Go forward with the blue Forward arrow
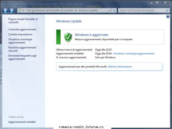Image resolution: width=172 pixels, height=129 pixels. (x=12, y=10)
